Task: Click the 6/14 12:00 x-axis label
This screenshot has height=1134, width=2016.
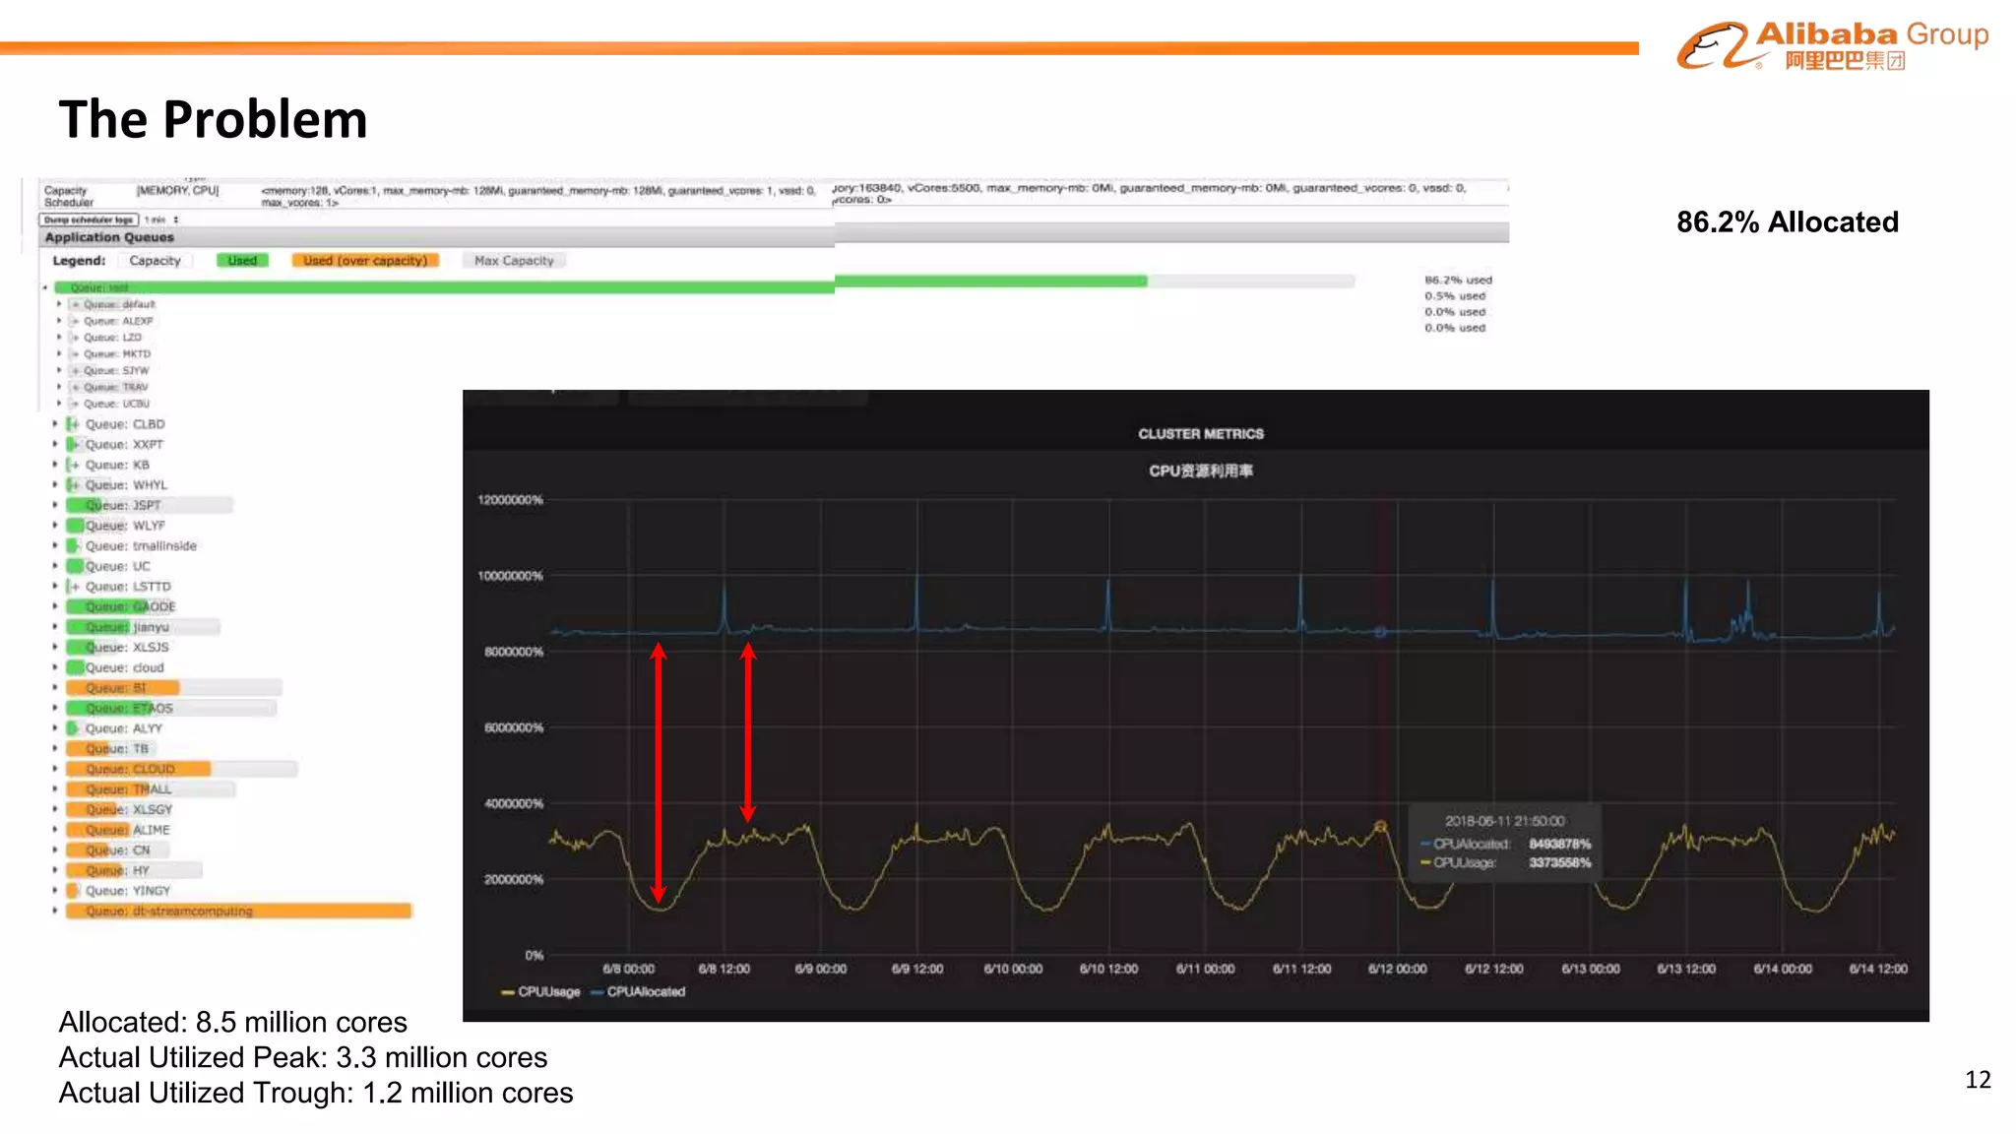Action: (1878, 970)
